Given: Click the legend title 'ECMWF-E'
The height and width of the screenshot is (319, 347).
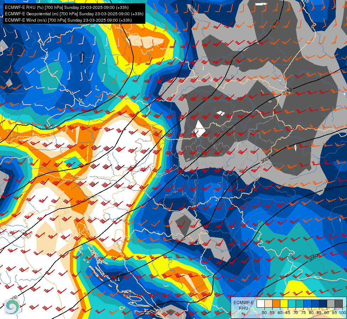Looking at the screenshot, I should (x=244, y=303).
